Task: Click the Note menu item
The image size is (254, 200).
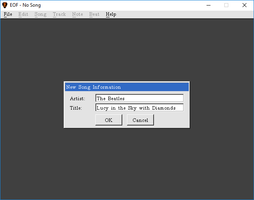Action: click(x=78, y=14)
